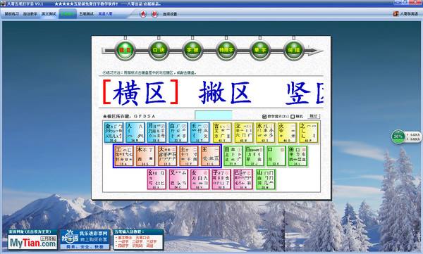Click the 人 key tile on keyboard chart
Image resolution: width=423 pixels, height=254 pixels.
(135, 132)
